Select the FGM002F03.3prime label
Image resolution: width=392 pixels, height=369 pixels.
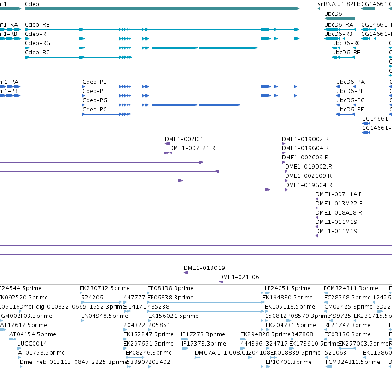click(26, 316)
